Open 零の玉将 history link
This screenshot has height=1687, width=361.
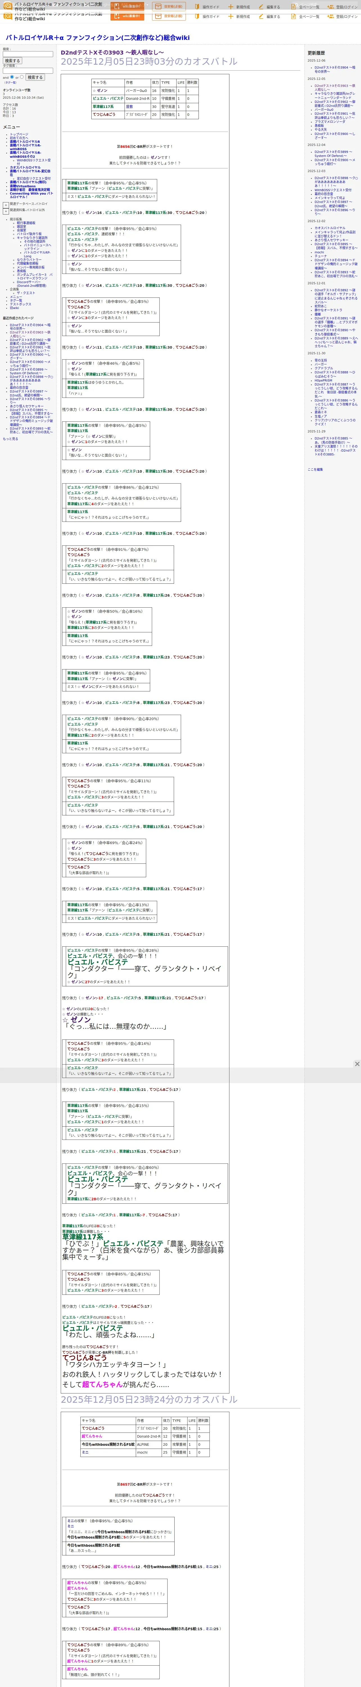click(321, 360)
